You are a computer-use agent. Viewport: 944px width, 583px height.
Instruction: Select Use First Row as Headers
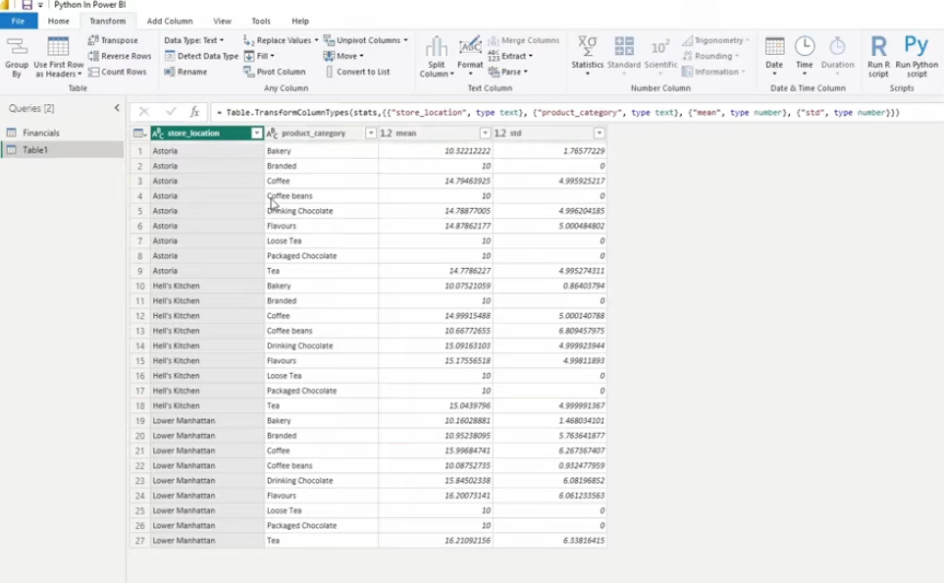click(59, 57)
